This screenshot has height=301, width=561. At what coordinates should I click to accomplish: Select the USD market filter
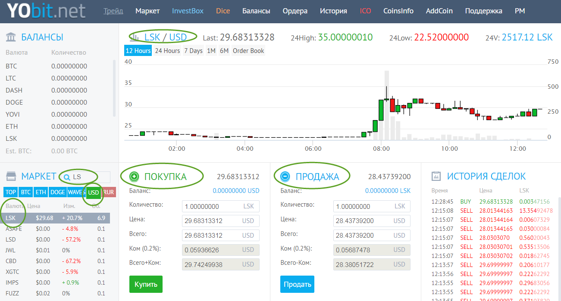(x=93, y=192)
